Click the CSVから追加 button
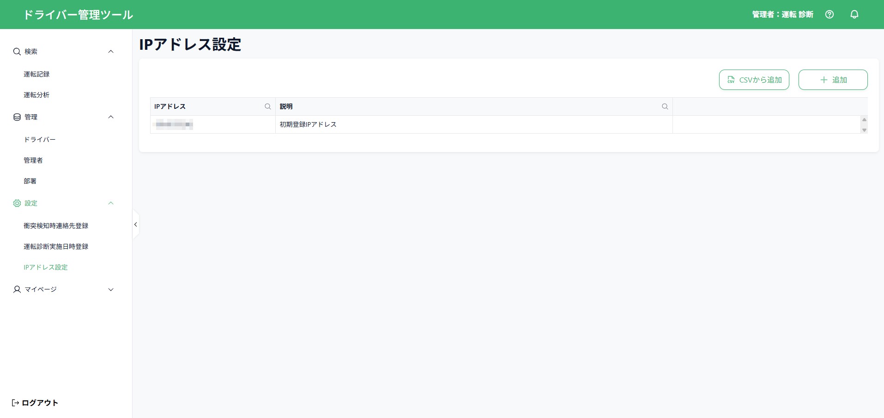Viewport: 884px width, 418px height. 754,80
